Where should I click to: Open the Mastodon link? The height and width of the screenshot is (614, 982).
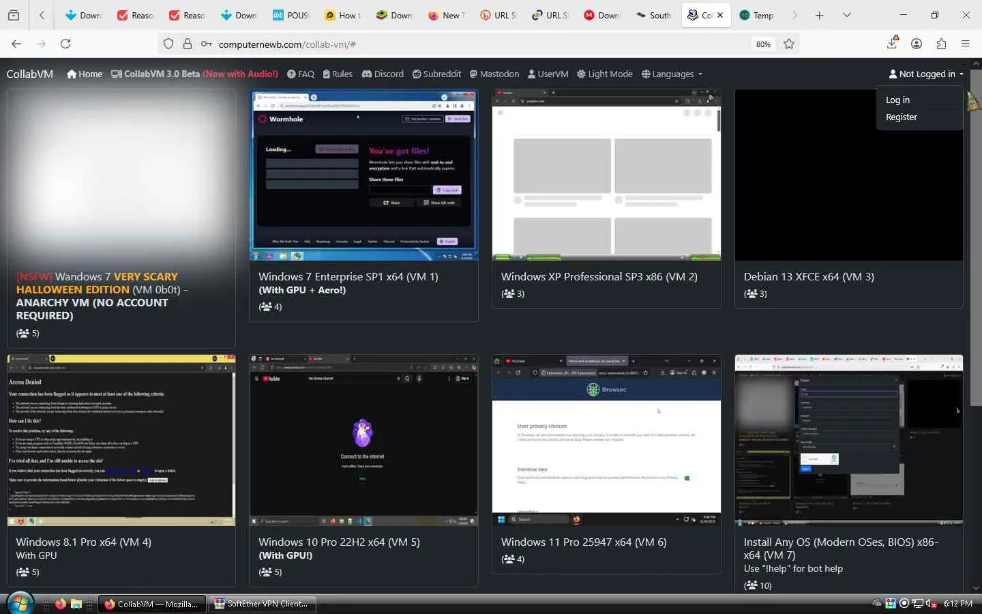pyautogui.click(x=494, y=74)
